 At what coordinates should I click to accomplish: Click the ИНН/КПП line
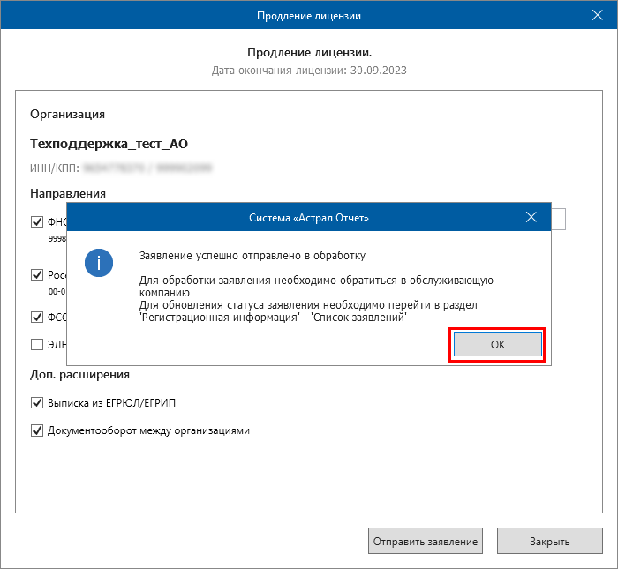[124, 166]
